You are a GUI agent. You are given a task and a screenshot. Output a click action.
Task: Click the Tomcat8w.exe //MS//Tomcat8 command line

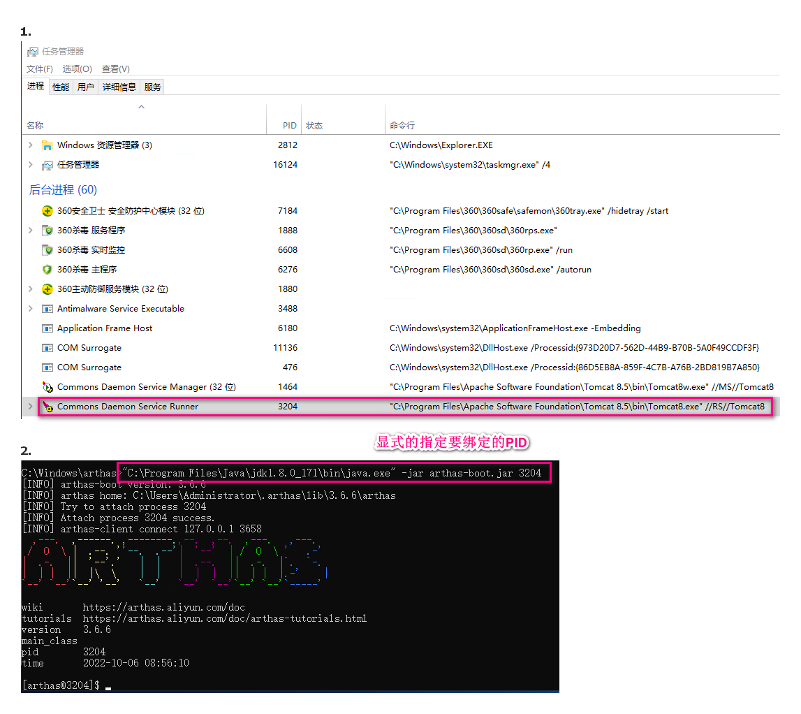click(x=582, y=387)
